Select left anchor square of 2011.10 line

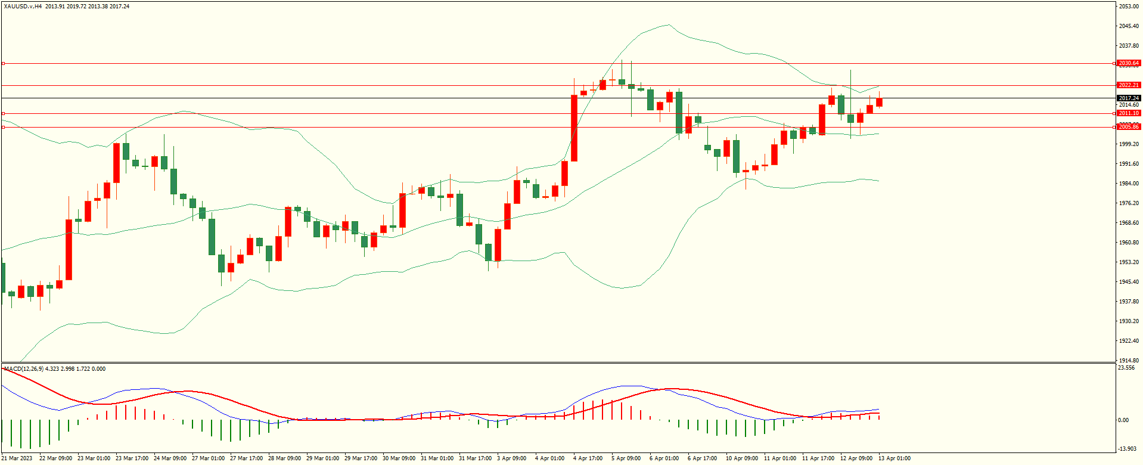(3, 113)
